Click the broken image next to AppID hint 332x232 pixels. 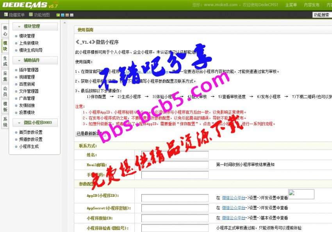301,194
